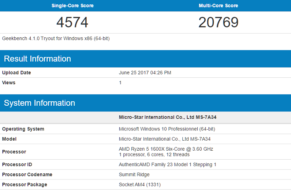Screen dimensions: 291x190
Task: Select the Model value Micro-Star MS-7A34
Action: 164,139
